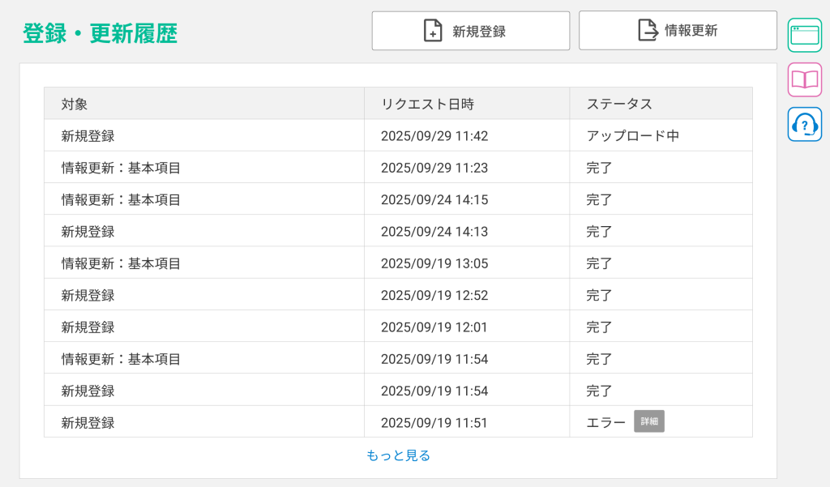830x487 pixels.
Task: Click the date 2025/09/19 12:52
Action: [434, 296]
